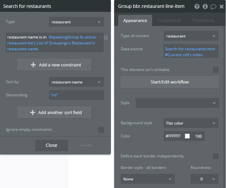Click plus icon on Add another sort field
The image size is (226, 188).
click(x=32, y=112)
